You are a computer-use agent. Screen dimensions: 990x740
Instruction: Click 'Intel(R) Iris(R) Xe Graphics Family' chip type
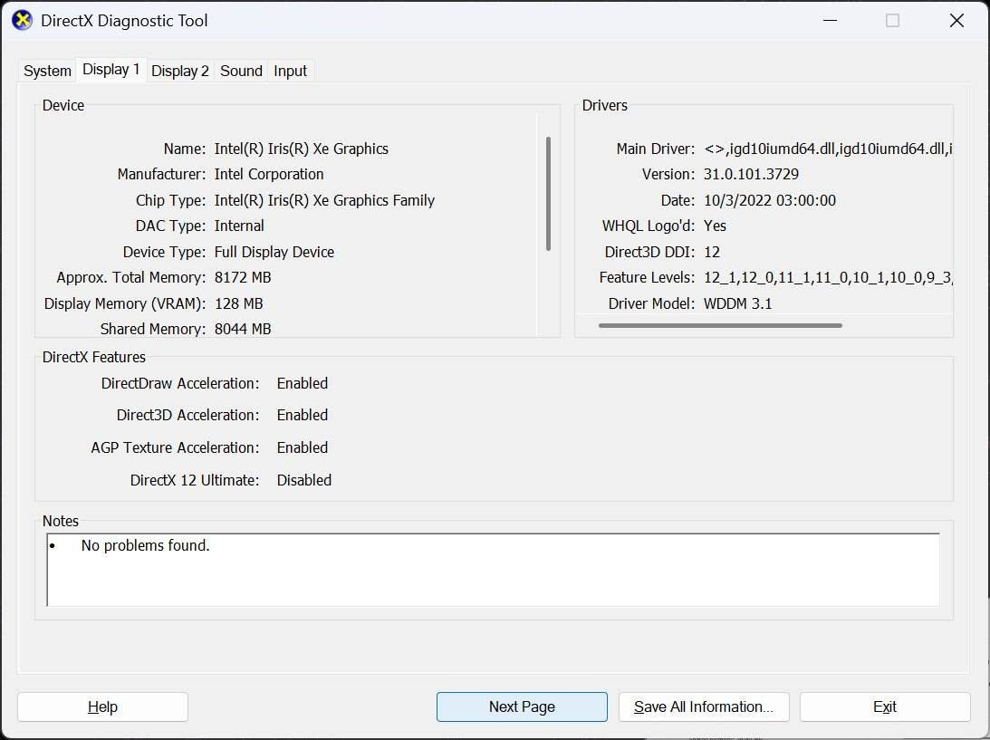(x=324, y=201)
